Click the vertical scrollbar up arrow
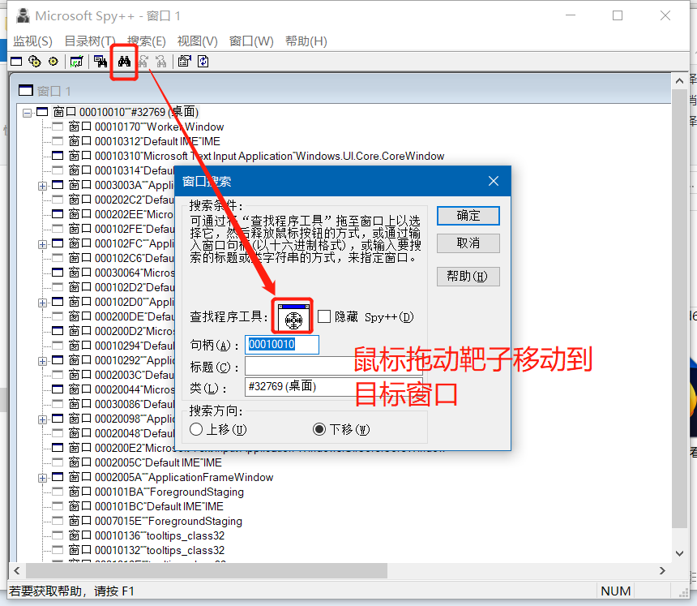 pyautogui.click(x=679, y=81)
